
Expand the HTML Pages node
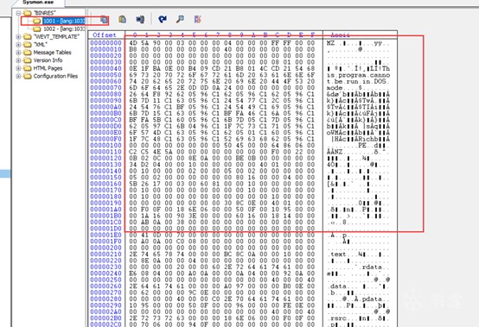pos(18,68)
